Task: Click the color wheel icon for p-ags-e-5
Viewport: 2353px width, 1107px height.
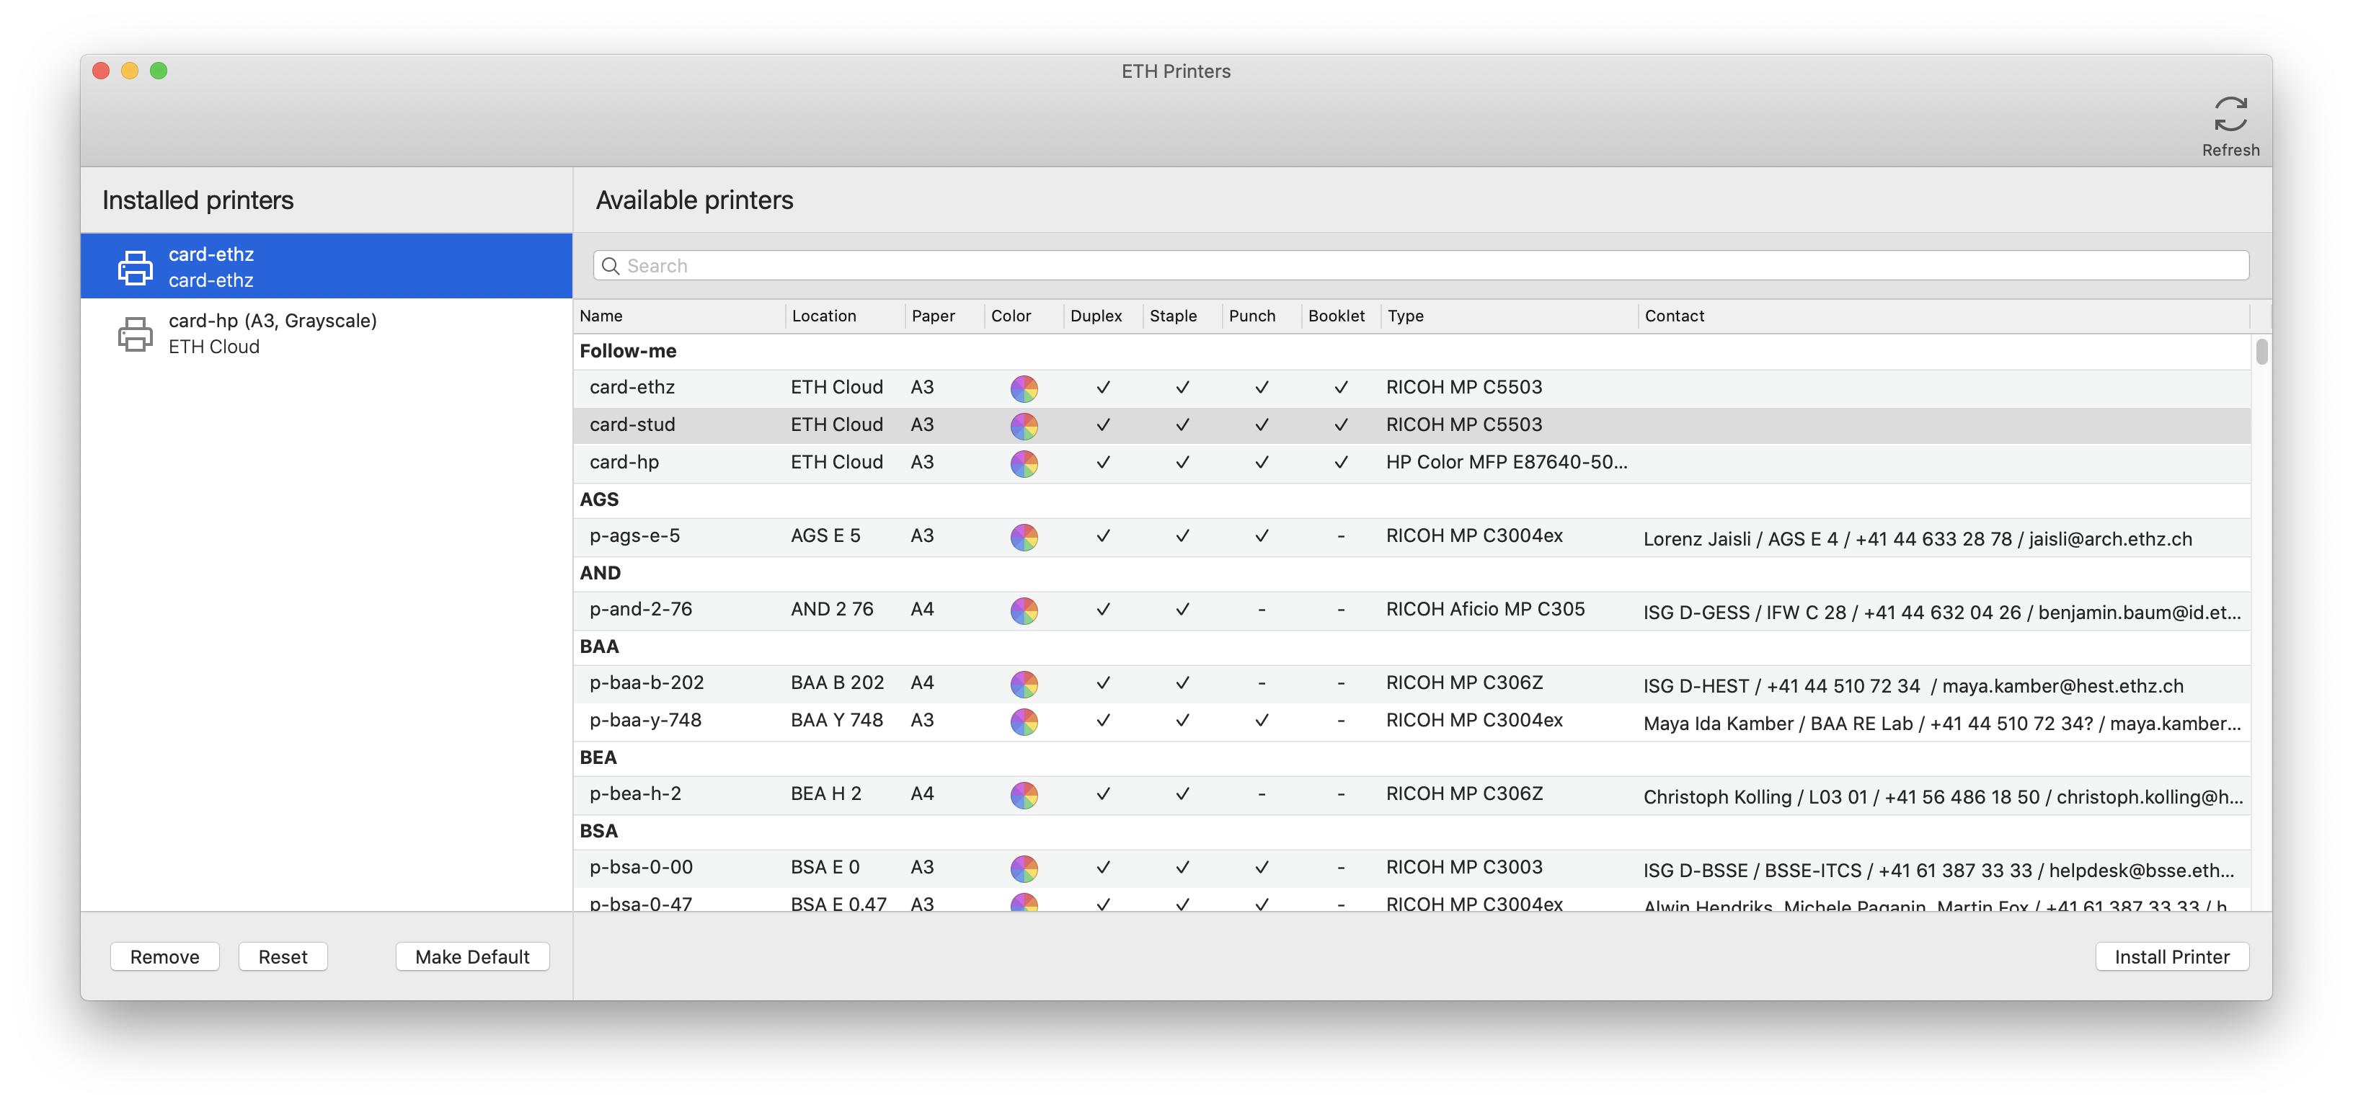Action: [1024, 537]
